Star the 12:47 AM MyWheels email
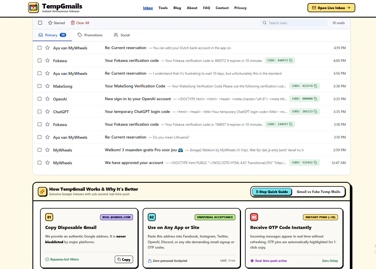This screenshot has height=269, width=376. pyautogui.click(x=47, y=163)
